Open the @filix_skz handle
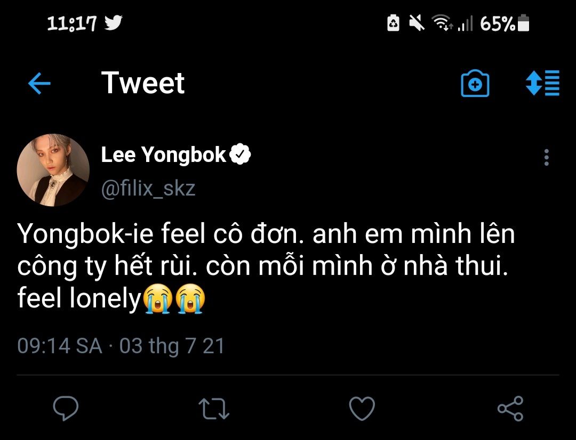This screenshot has width=576, height=440. click(148, 189)
